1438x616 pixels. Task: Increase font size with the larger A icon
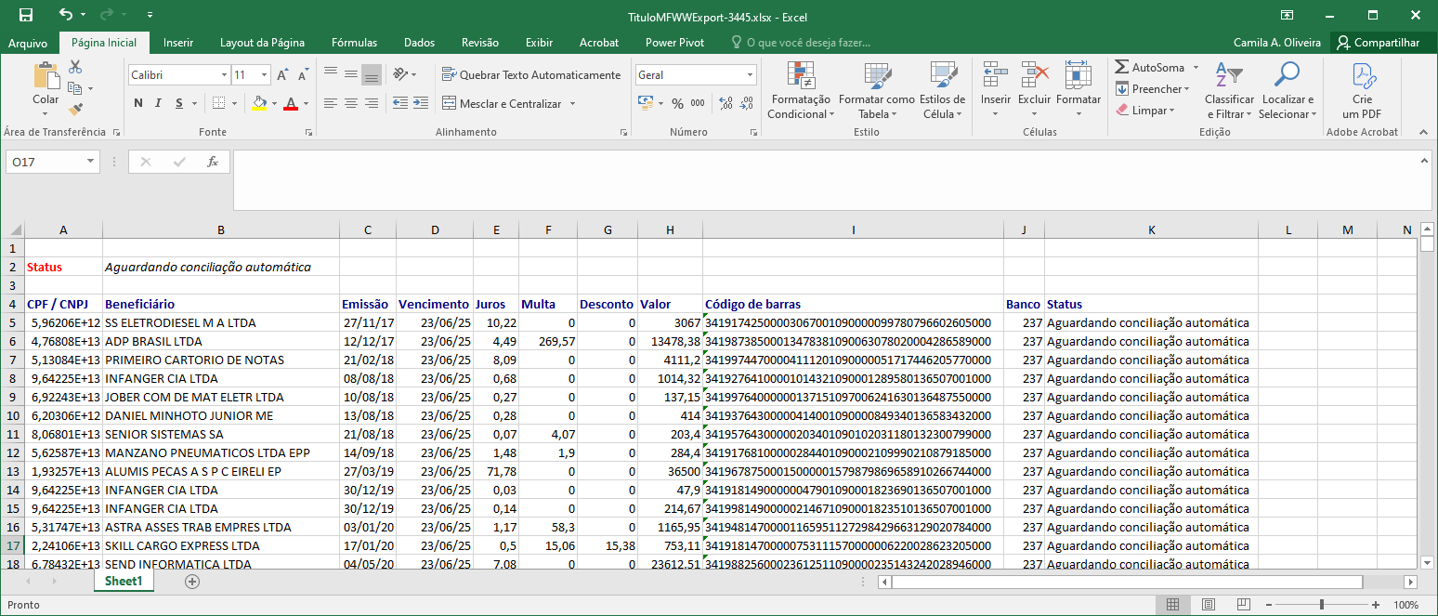click(x=283, y=75)
